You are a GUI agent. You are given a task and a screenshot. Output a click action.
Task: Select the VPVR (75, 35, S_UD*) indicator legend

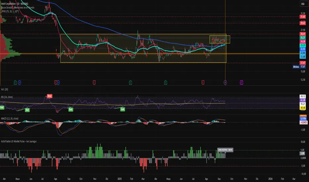[10, 11]
